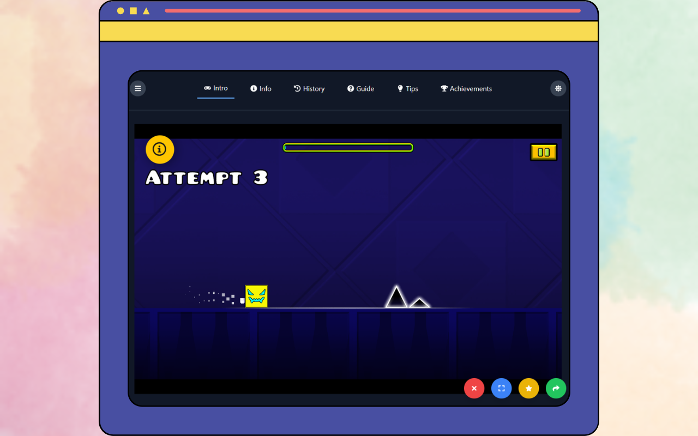Image resolution: width=698 pixels, height=436 pixels.
Task: Dismiss with the red X icon
Action: pyautogui.click(x=474, y=388)
